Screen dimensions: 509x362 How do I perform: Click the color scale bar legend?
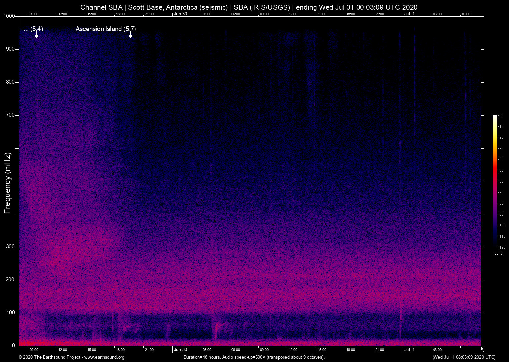(495, 181)
